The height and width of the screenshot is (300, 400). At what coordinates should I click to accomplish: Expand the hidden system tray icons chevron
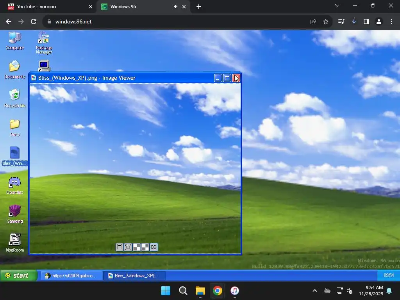[x=315, y=291]
